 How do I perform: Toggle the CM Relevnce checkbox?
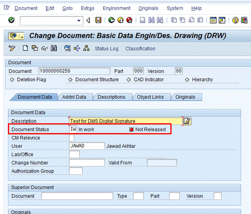(72, 138)
